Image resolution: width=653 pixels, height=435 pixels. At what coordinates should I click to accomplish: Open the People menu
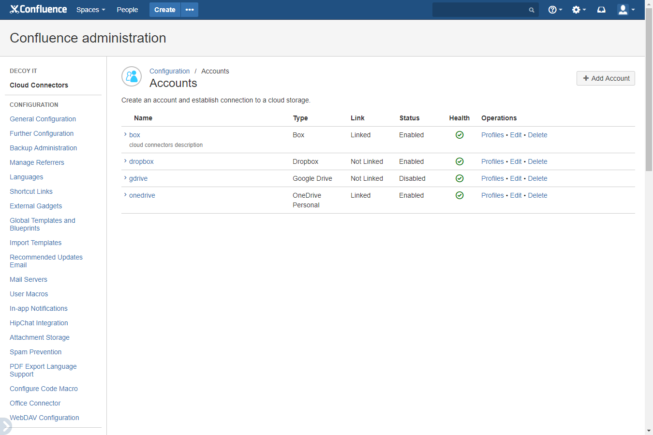click(x=127, y=10)
